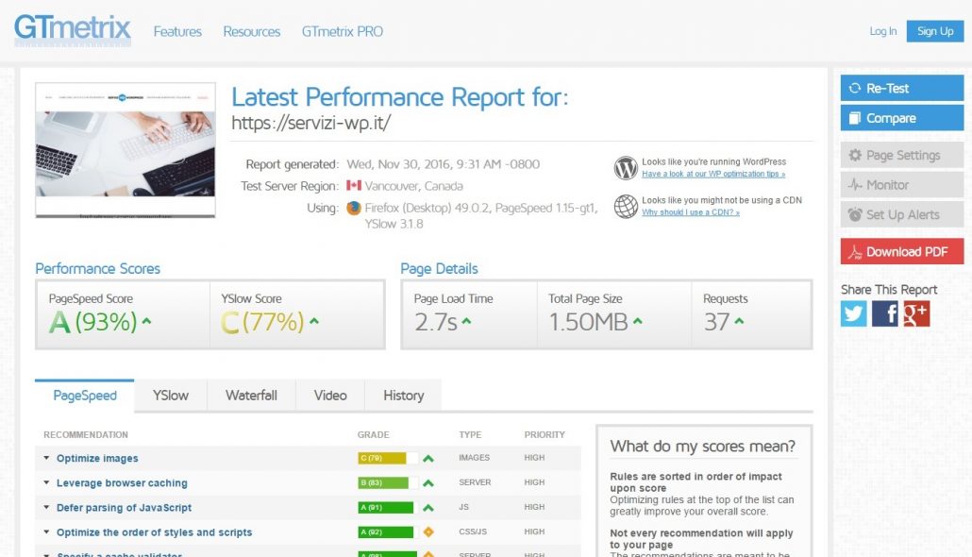The image size is (972, 557).
Task: Click the servizi-wp.it site screenshot thumbnail
Action: (126, 150)
